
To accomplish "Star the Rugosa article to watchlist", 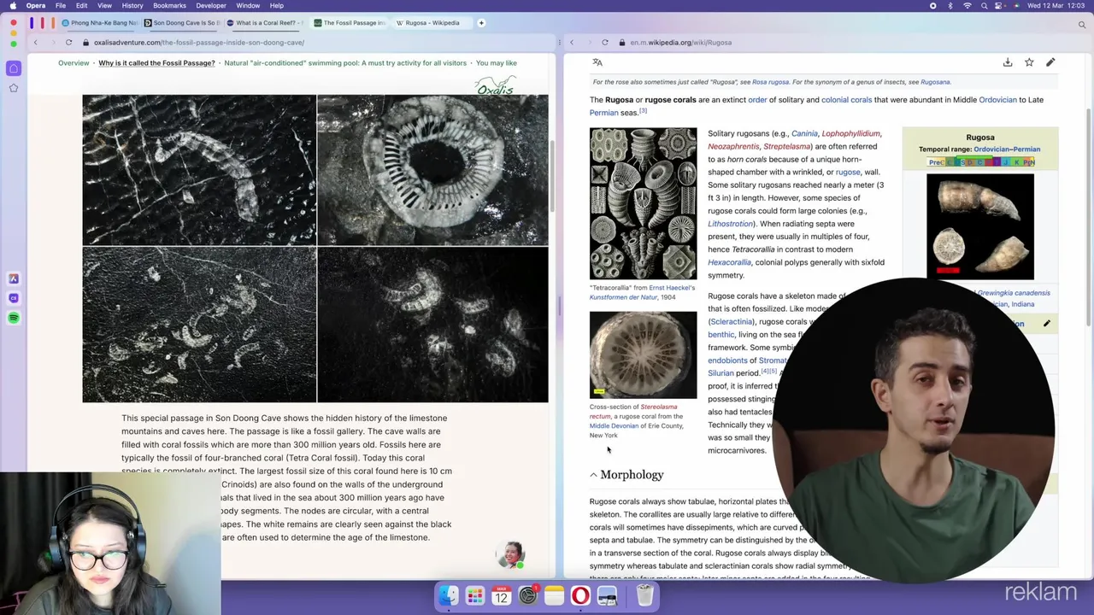I will tap(1029, 62).
